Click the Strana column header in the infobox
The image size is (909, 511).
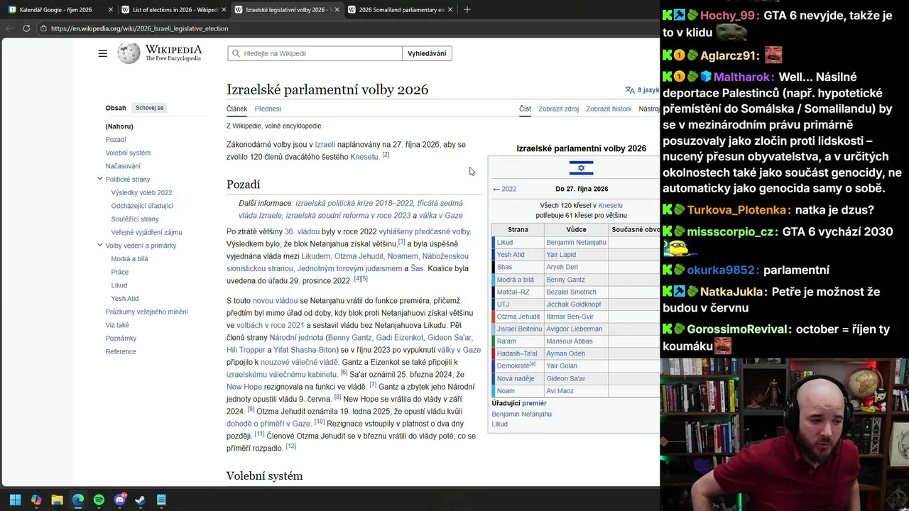tap(518, 229)
